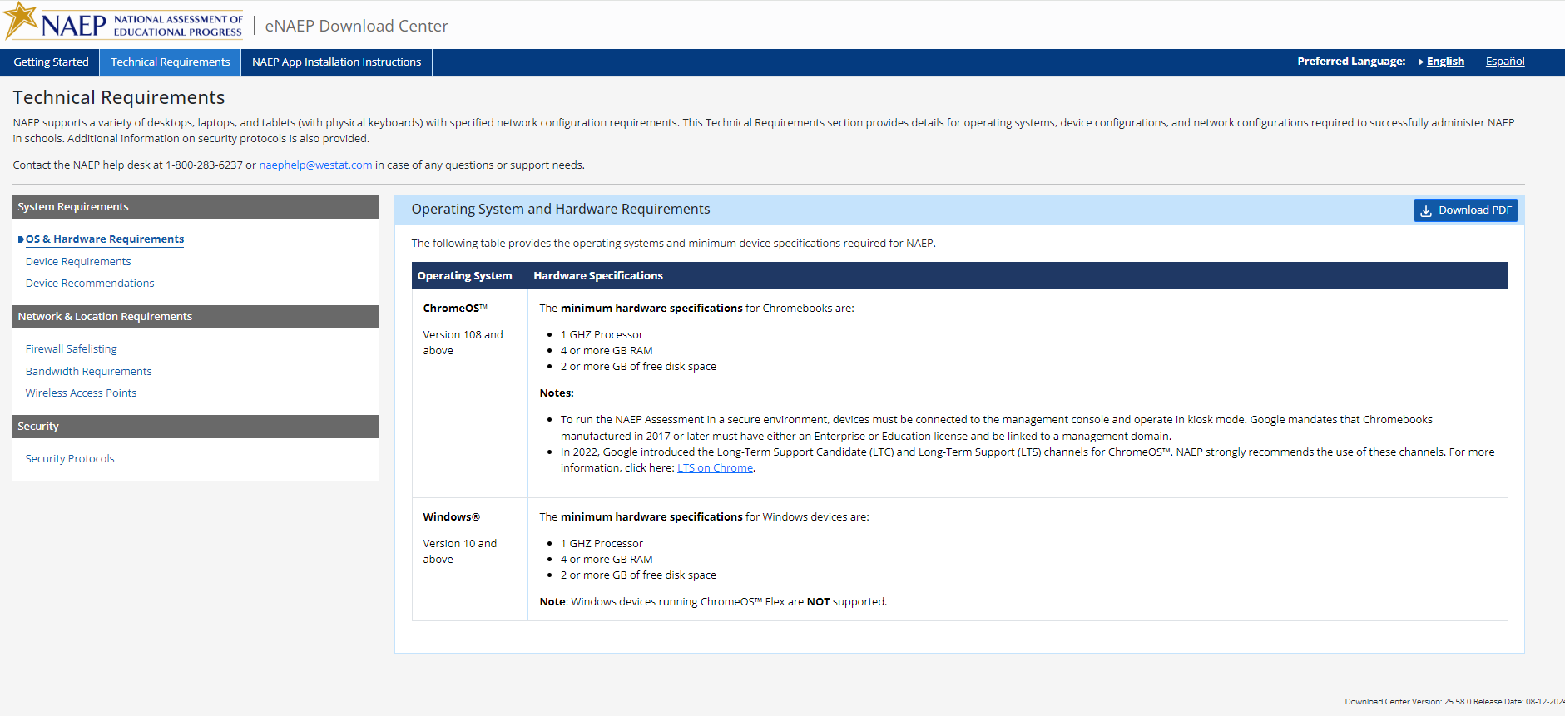The height and width of the screenshot is (716, 1565).
Task: Click the ChromeOS row label
Action: pyautogui.click(x=455, y=309)
